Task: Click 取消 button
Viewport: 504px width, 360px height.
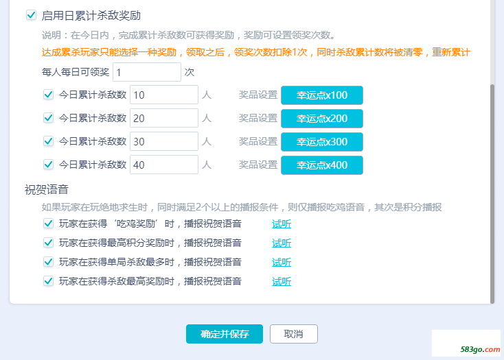Action: tap(293, 334)
